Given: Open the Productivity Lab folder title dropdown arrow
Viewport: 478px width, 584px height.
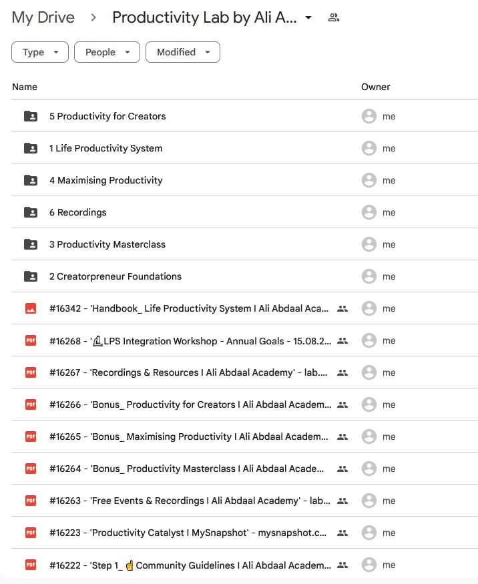Looking at the screenshot, I should [308, 18].
